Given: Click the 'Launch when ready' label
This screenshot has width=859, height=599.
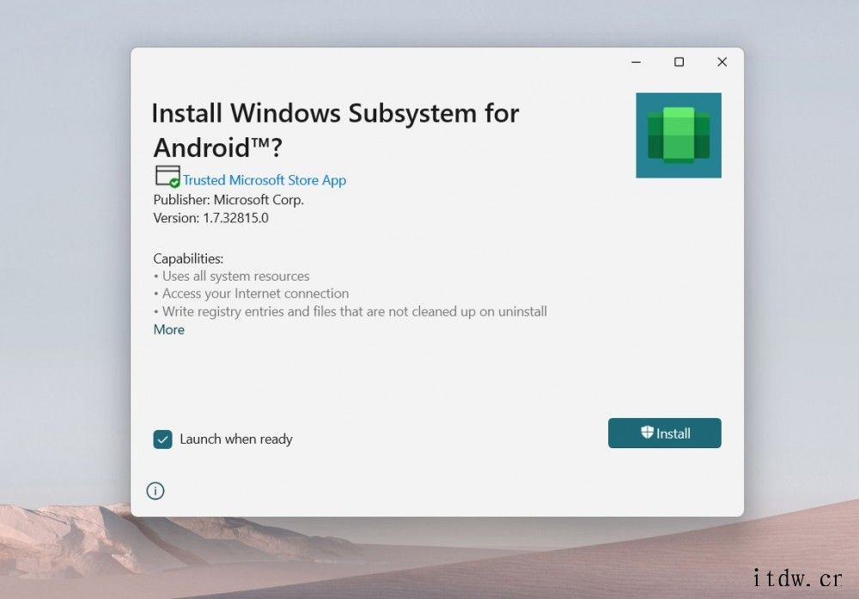Looking at the screenshot, I should point(236,439).
